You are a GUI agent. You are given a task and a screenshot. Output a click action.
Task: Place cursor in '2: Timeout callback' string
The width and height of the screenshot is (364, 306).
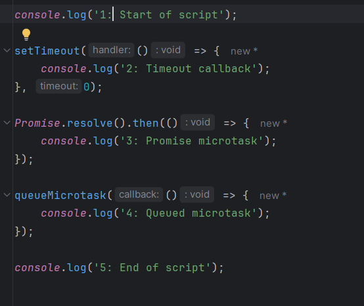pyautogui.click(x=189, y=69)
